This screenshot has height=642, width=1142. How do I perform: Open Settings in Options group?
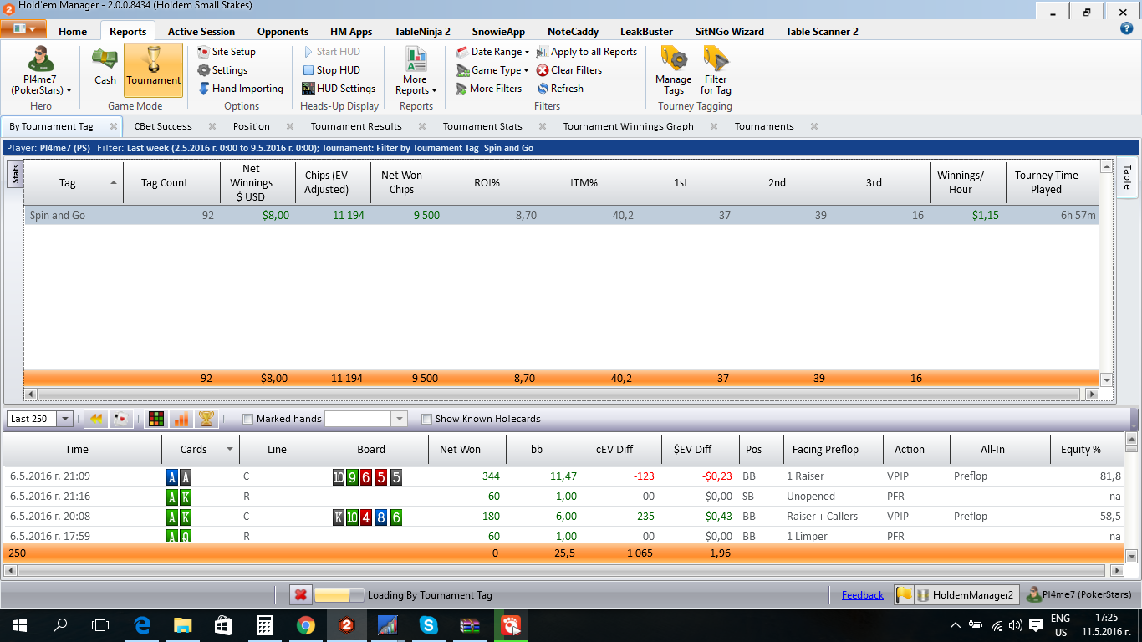click(222, 70)
